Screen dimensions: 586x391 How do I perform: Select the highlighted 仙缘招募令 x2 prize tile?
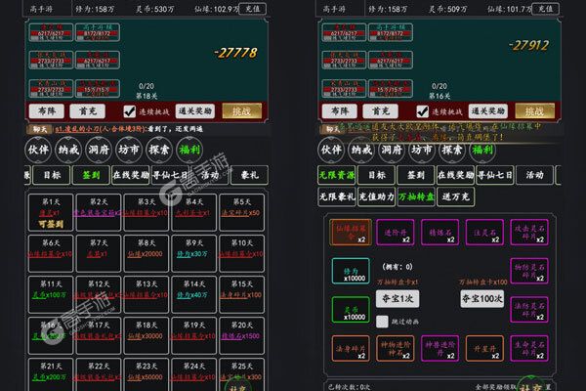pos(351,233)
